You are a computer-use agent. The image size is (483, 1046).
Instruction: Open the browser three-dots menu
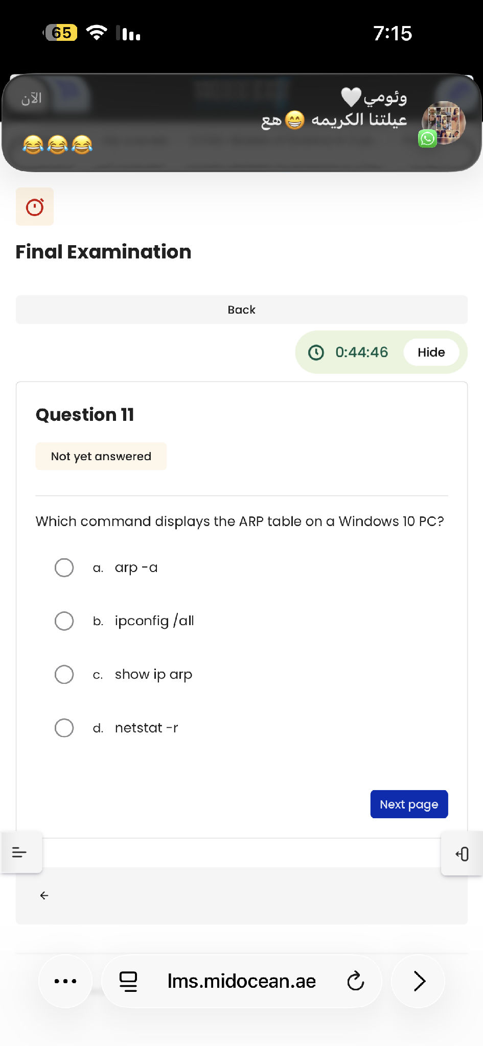pyautogui.click(x=65, y=981)
